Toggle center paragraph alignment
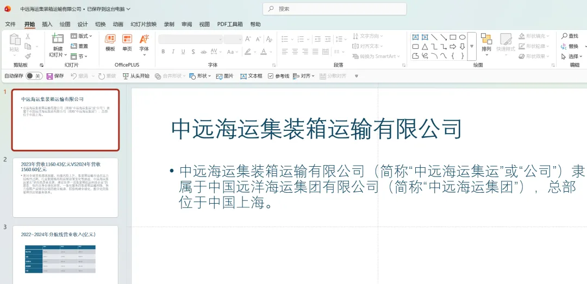Viewport: 587px width, 284px height. click(x=295, y=51)
